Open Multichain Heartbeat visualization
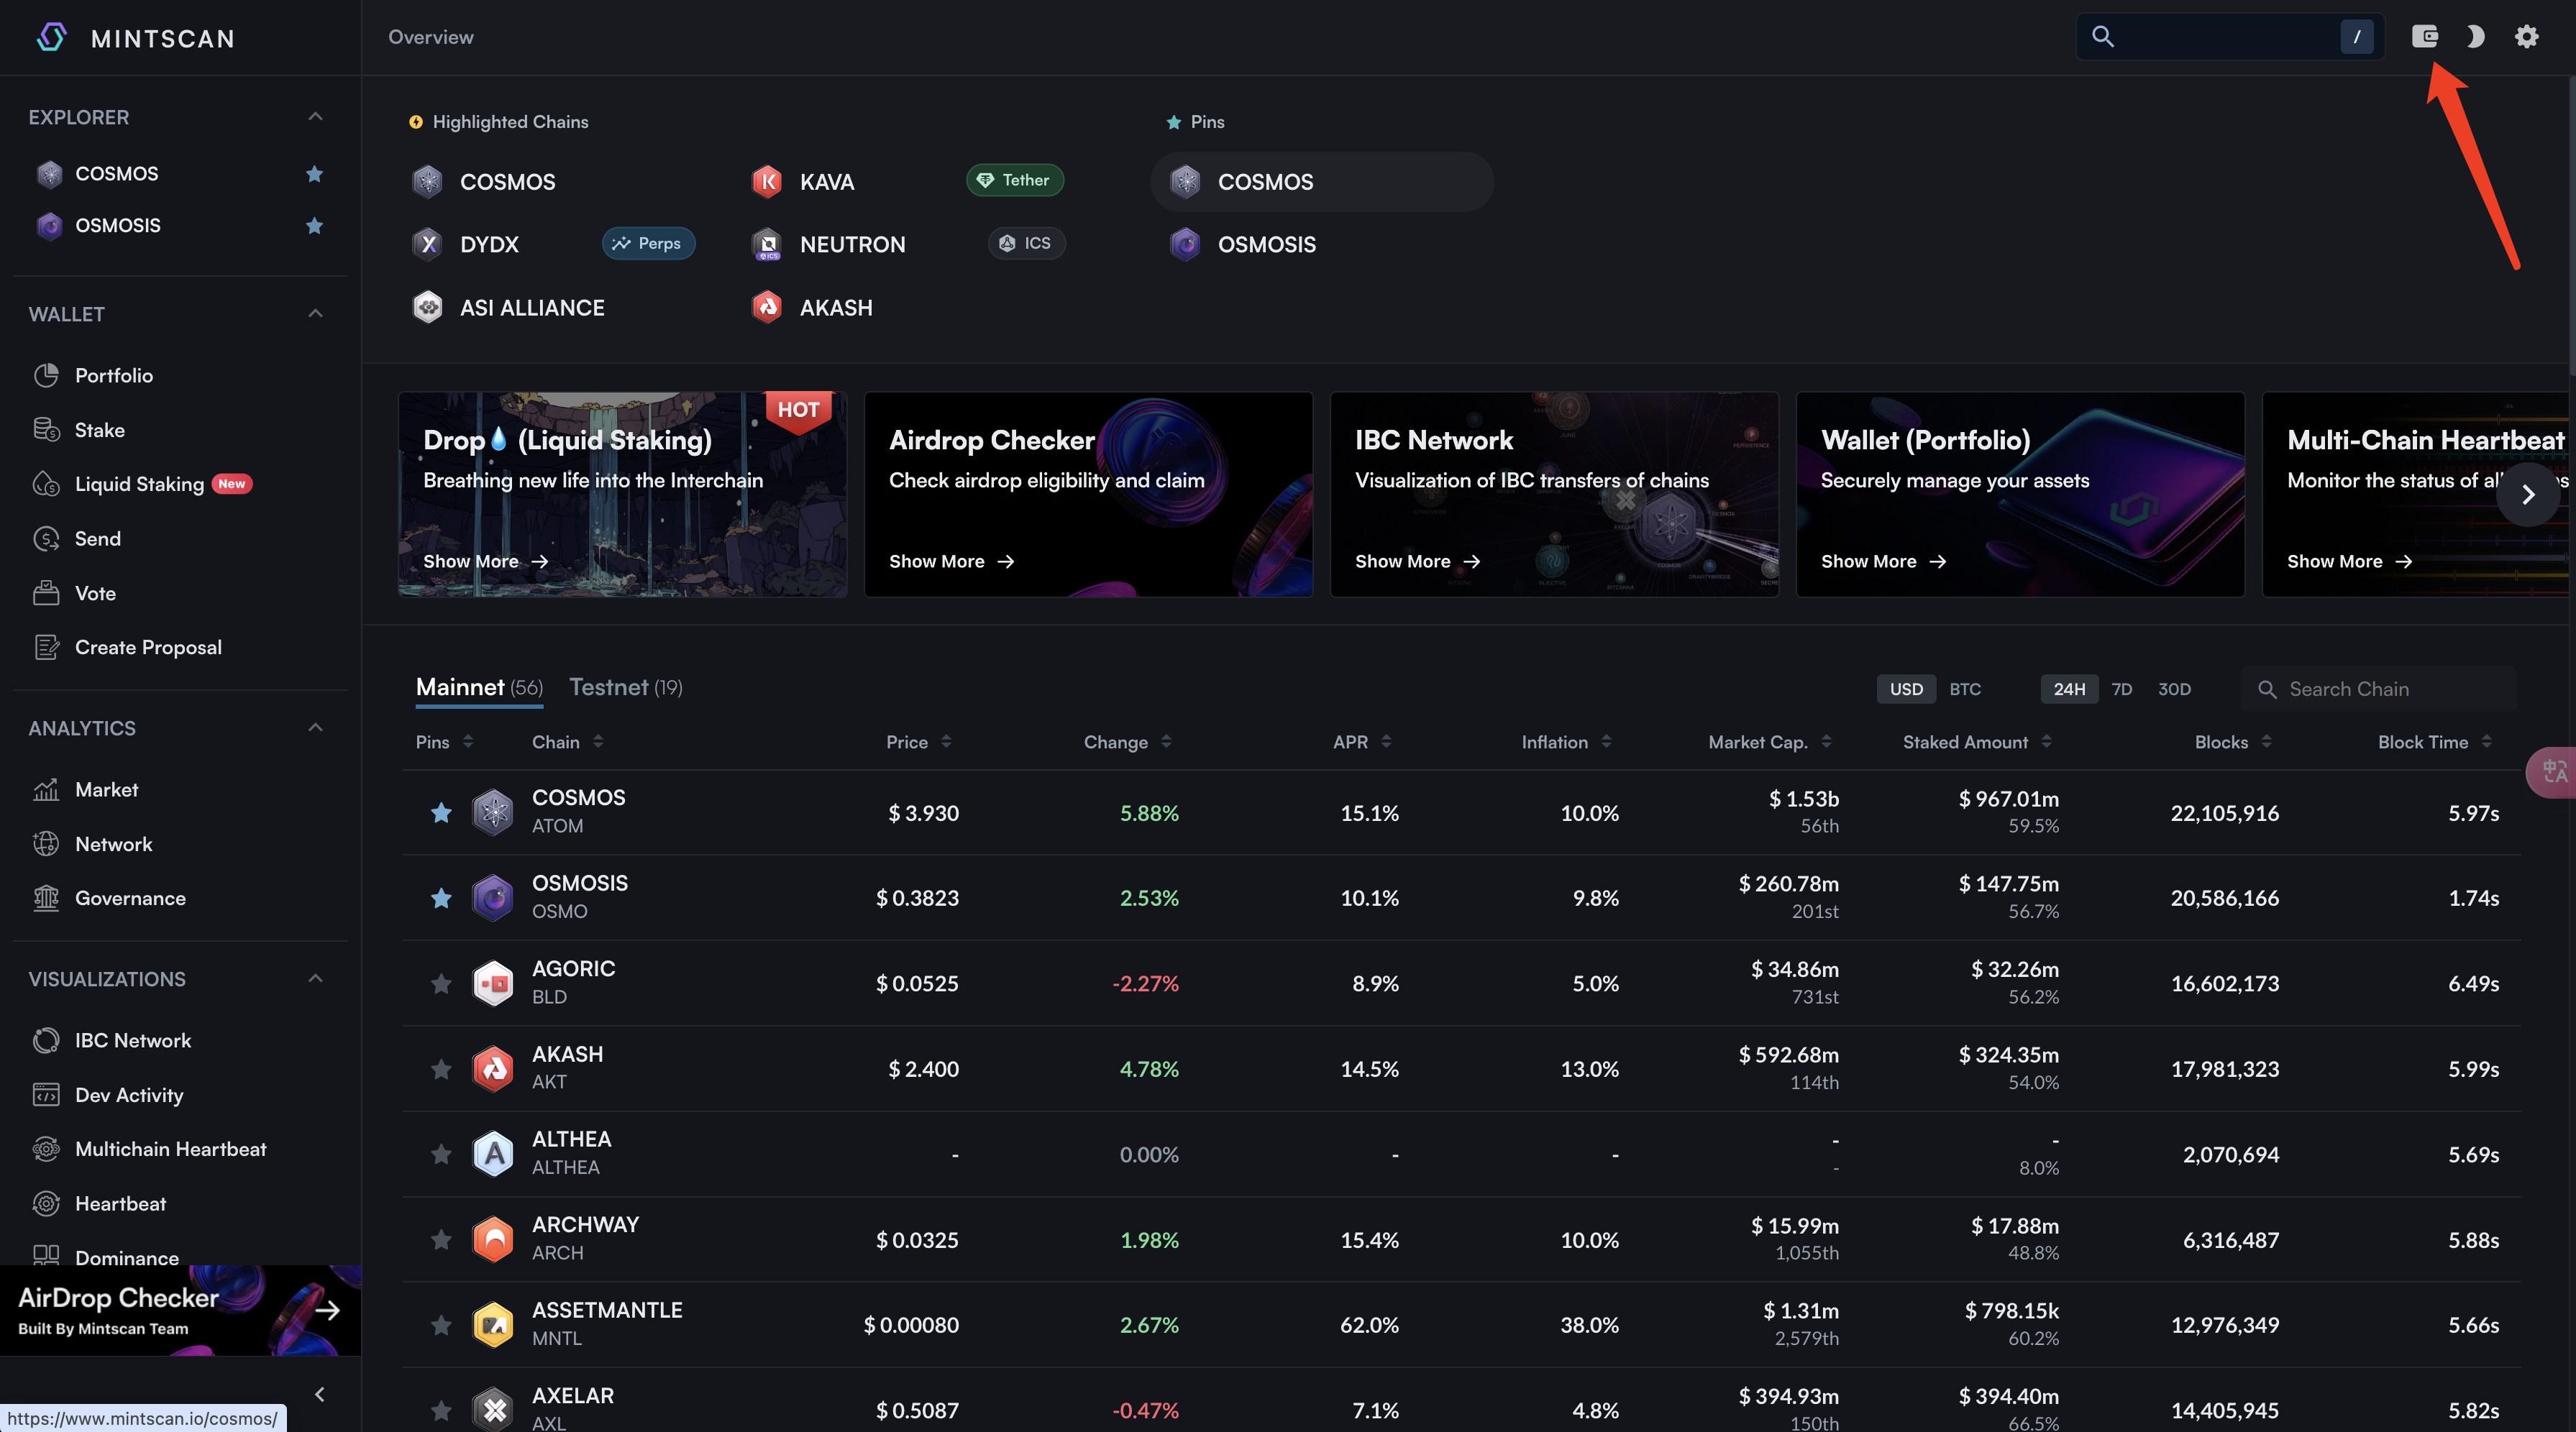The image size is (2576, 1432). [x=170, y=1149]
